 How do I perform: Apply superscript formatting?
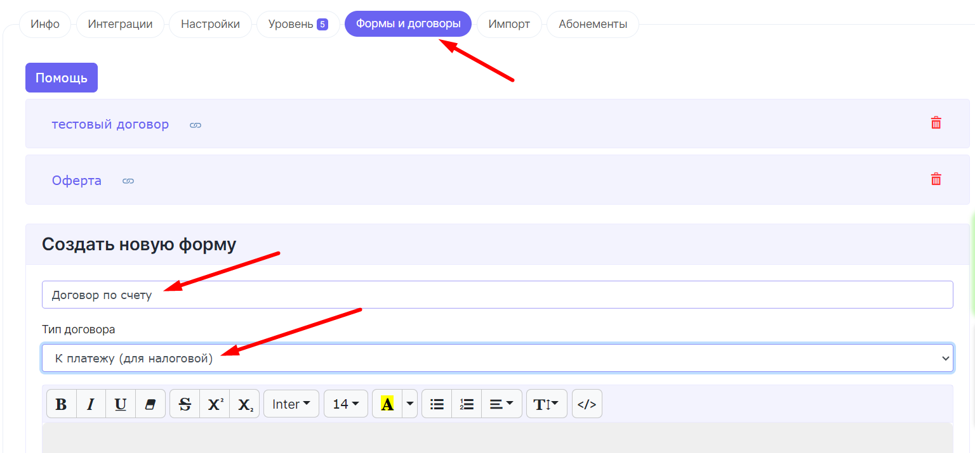click(215, 404)
